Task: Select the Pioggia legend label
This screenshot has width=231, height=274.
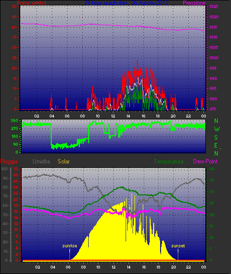Action: pos(9,161)
